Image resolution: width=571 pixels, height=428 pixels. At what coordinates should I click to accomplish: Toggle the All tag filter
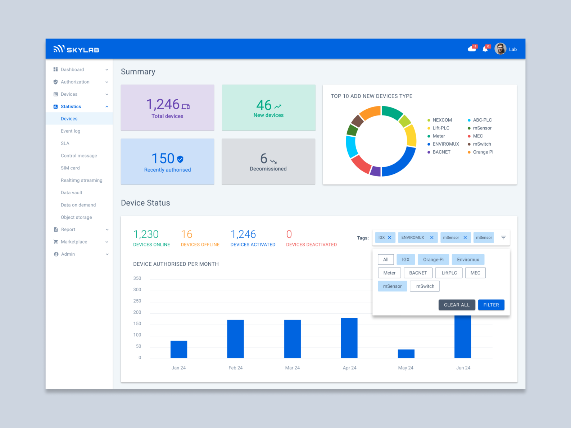(x=386, y=260)
